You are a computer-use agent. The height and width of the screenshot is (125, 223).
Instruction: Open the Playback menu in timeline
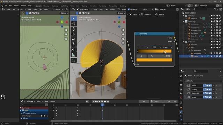tap(31, 101)
